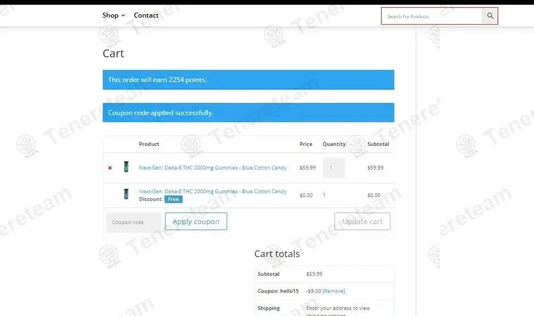Click the Price column header
Image resolution: width=534 pixels, height=316 pixels.
click(x=306, y=144)
